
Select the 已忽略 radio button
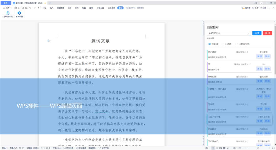click(x=223, y=44)
